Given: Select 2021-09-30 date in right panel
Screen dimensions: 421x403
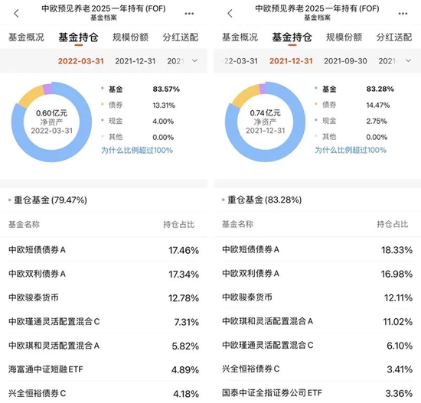Looking at the screenshot, I should coord(345,61).
